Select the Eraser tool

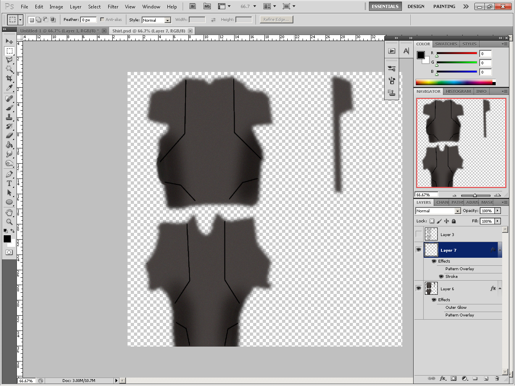(x=9, y=136)
